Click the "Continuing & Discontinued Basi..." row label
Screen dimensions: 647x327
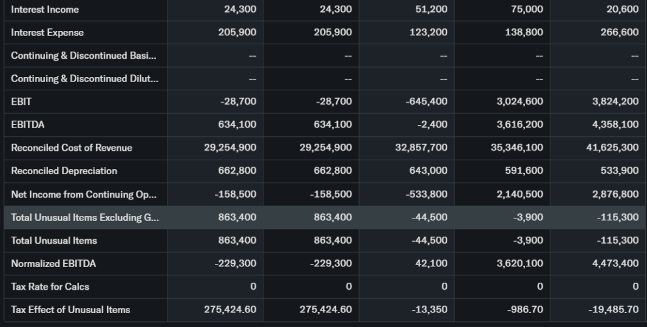[83, 56]
